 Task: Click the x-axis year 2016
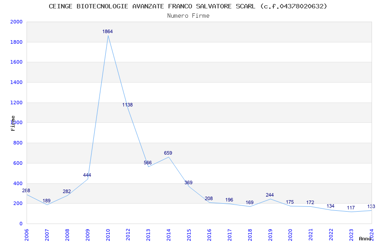pyautogui.click(x=209, y=235)
